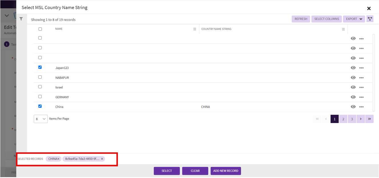Uncheck the Japan123 row checkbox

pos(40,67)
